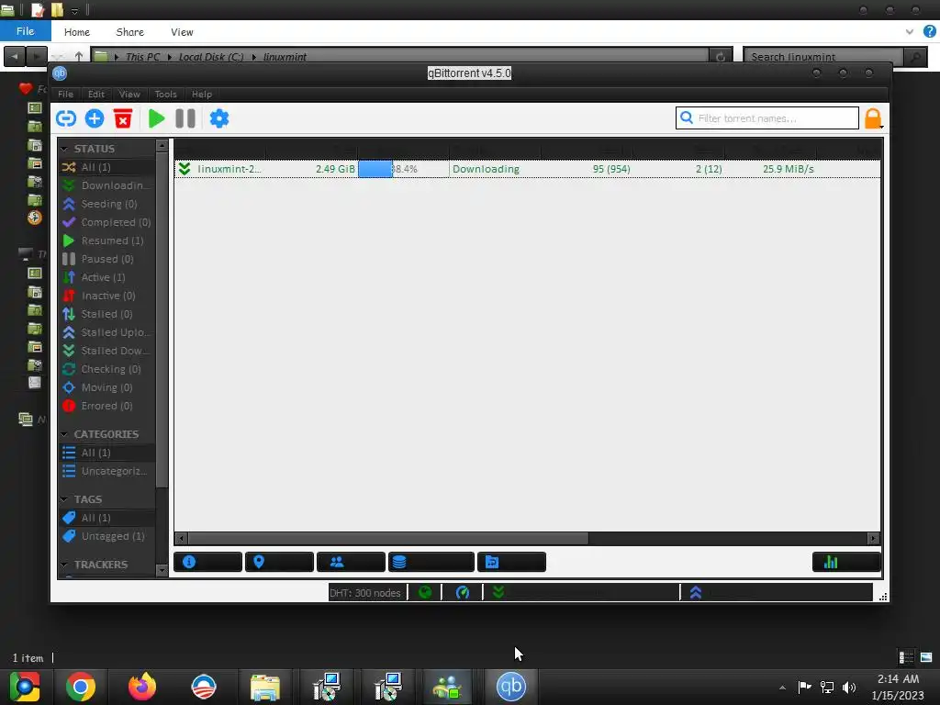Image resolution: width=940 pixels, height=705 pixels.
Task: Click upload speed blue arrows in status bar
Action: click(x=696, y=592)
